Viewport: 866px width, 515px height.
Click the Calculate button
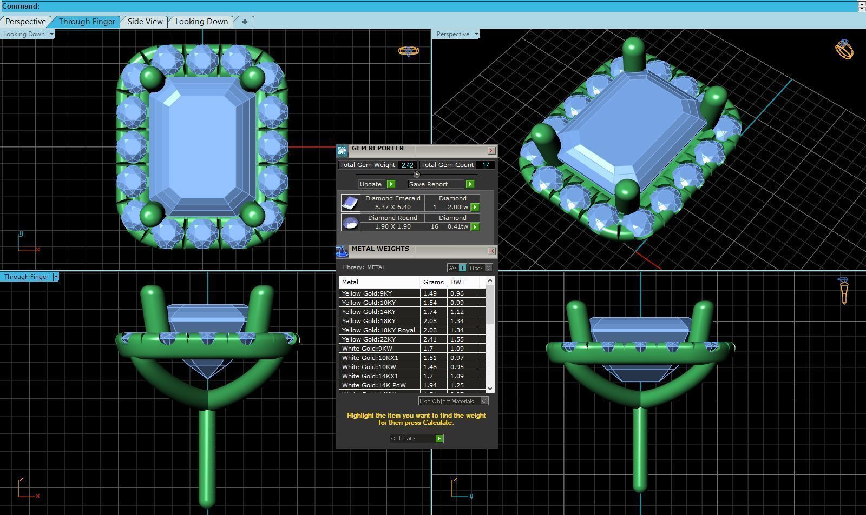click(x=417, y=439)
